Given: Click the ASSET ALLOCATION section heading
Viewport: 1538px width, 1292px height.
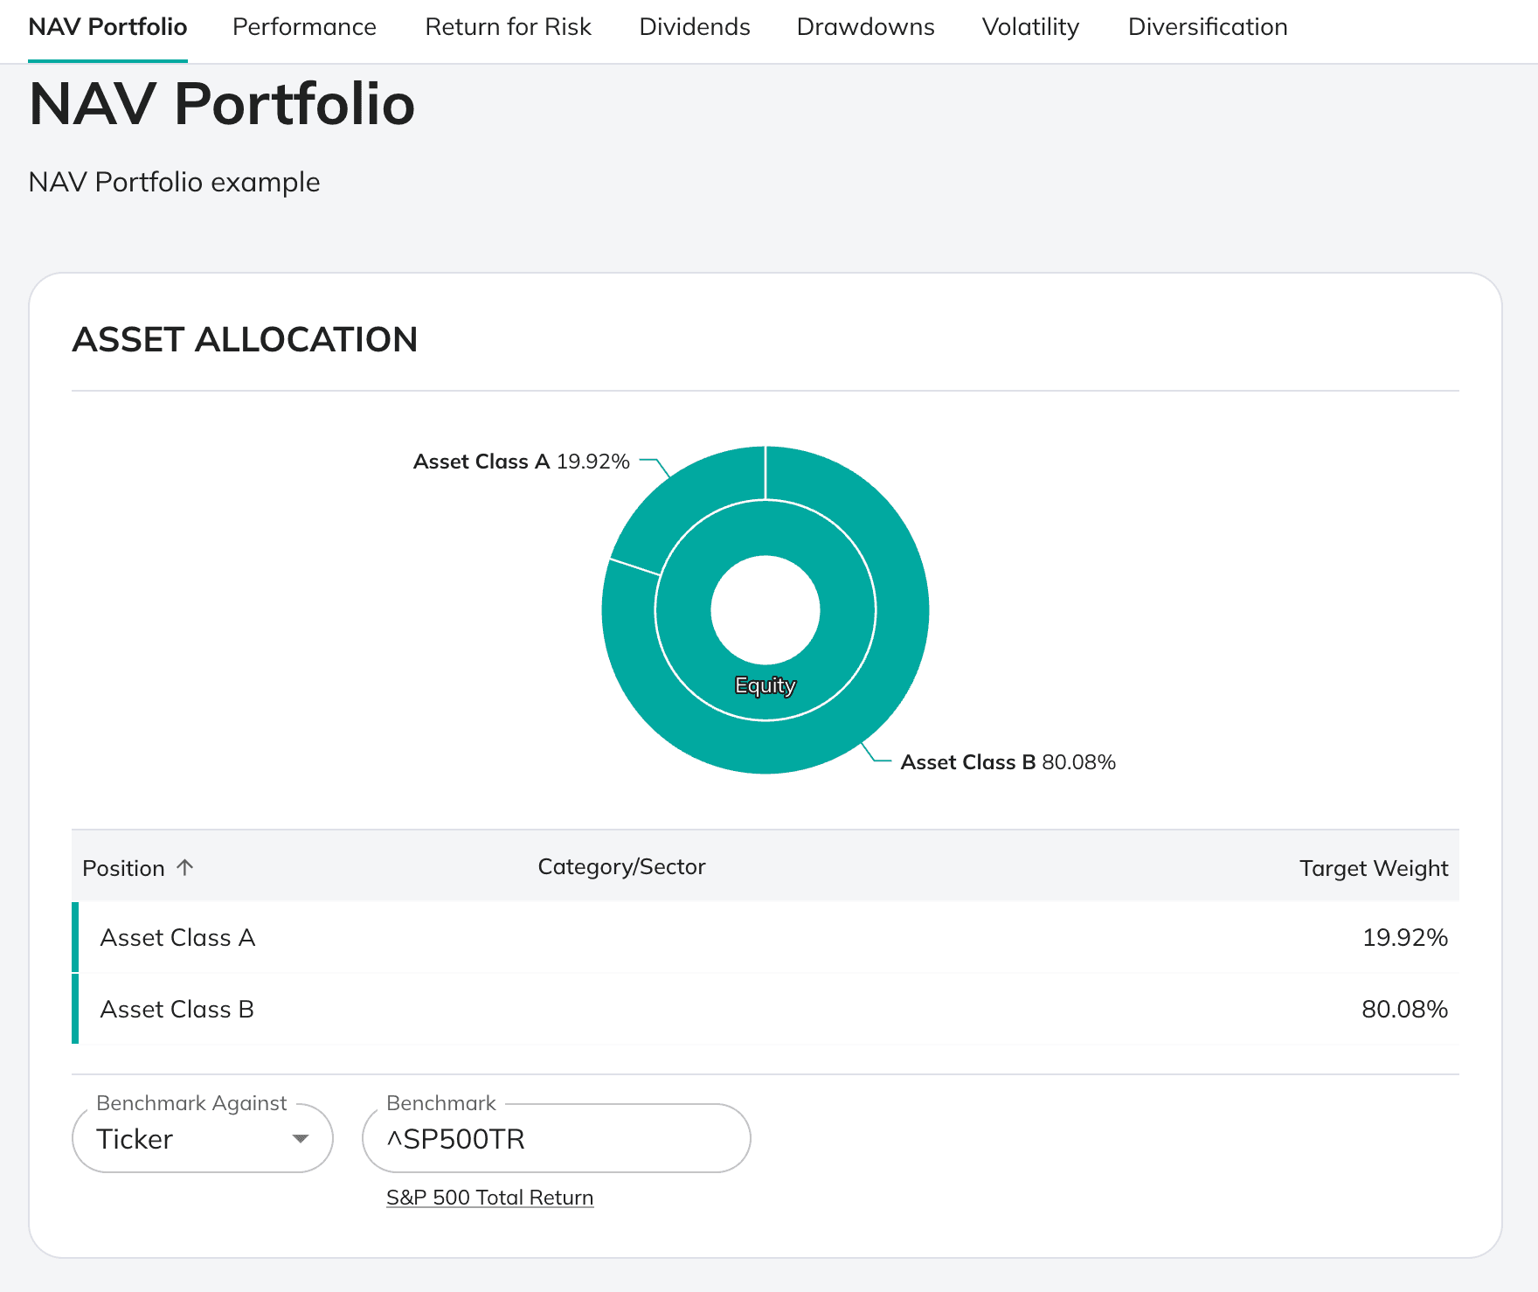Looking at the screenshot, I should [245, 339].
